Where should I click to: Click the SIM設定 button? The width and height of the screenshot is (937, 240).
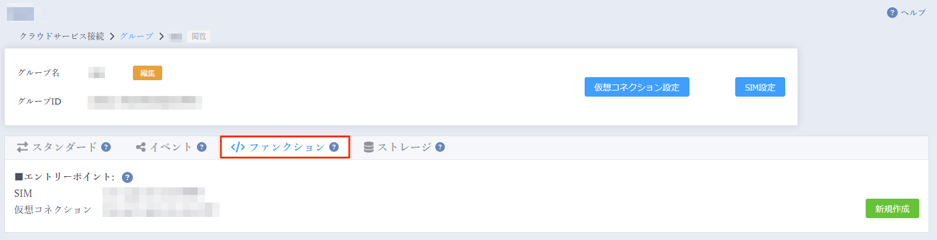click(760, 87)
